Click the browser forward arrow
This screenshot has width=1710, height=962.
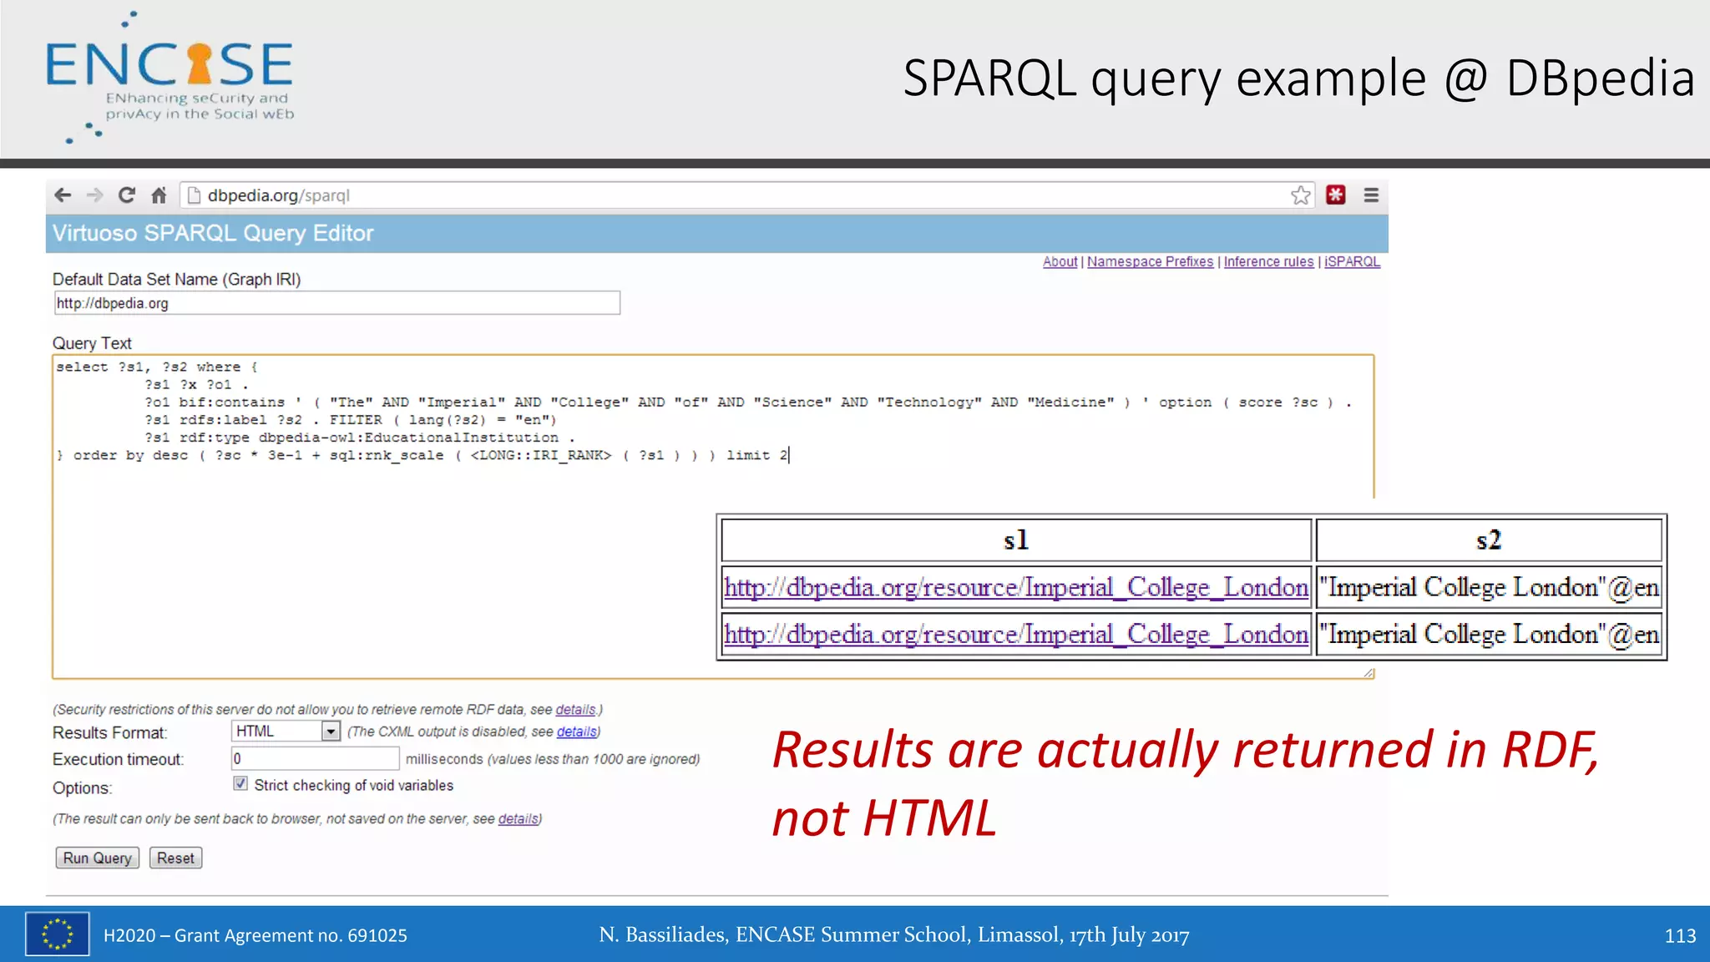coord(94,195)
